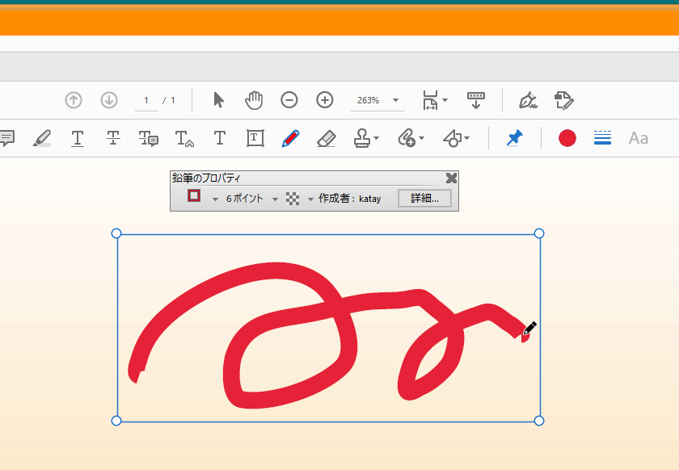Click the red color circle on the toolbar
Screen dimensions: 679x470
click(566, 138)
